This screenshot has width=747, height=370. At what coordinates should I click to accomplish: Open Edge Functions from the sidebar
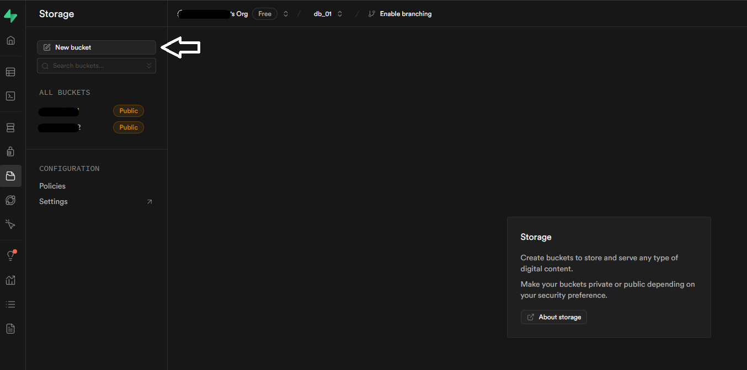coord(10,200)
